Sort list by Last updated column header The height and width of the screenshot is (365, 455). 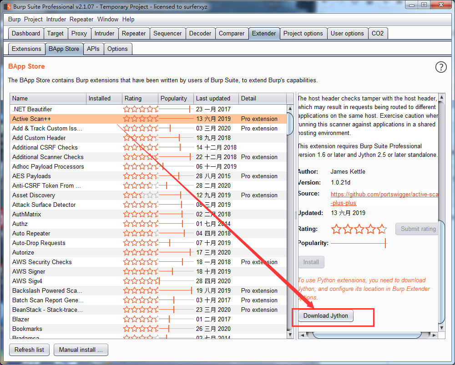point(216,98)
